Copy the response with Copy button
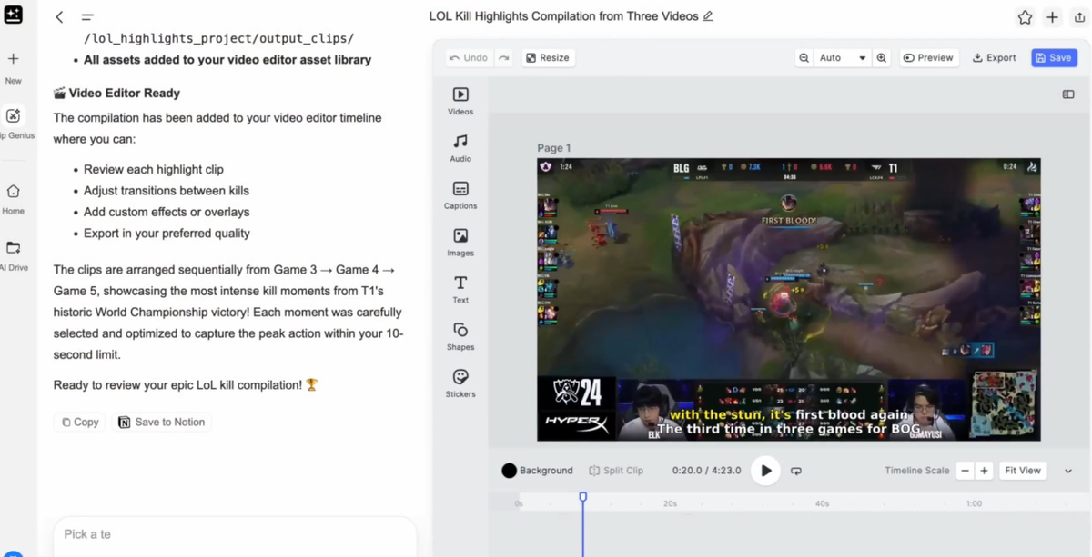 point(80,422)
